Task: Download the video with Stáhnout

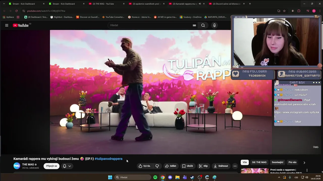Action: [221, 166]
